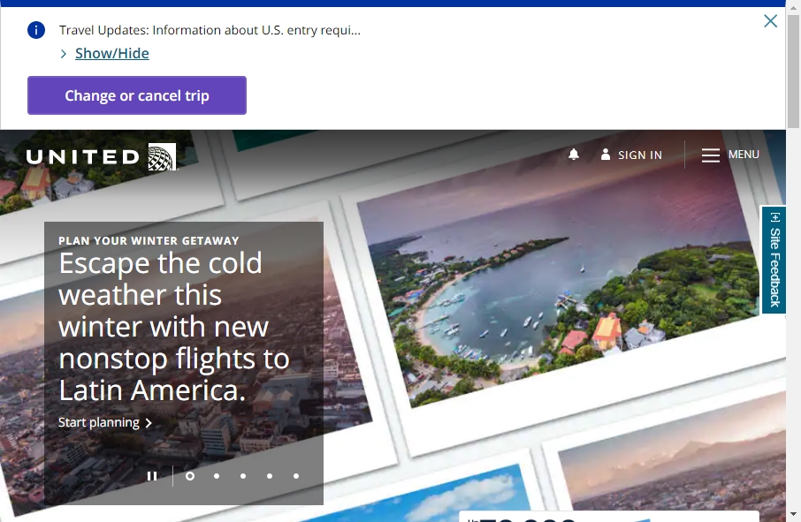The image size is (801, 522).
Task: Open notifications via the bell icon
Action: click(x=574, y=155)
